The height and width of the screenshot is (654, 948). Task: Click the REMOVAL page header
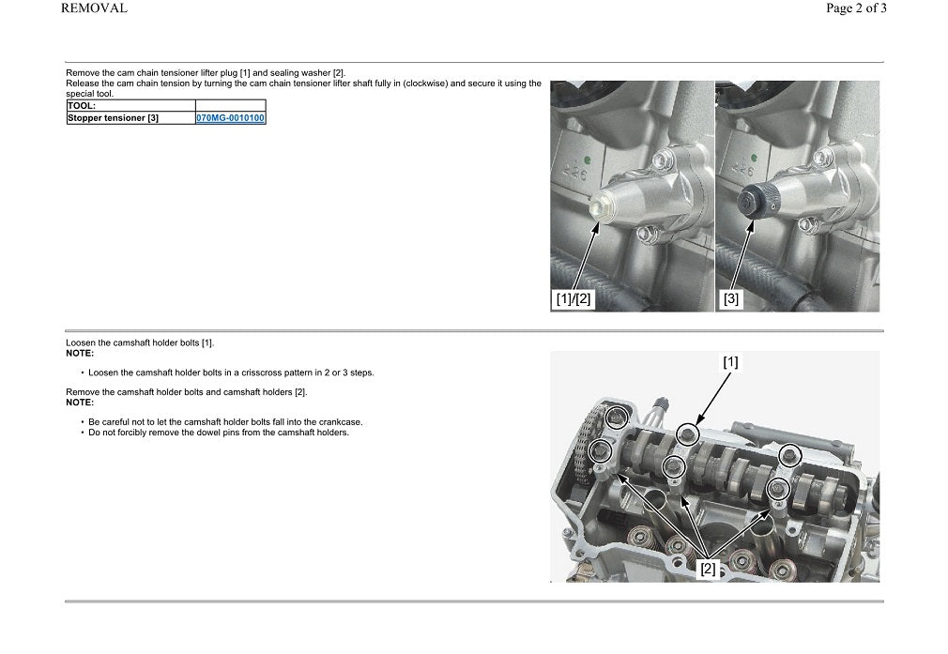click(94, 8)
